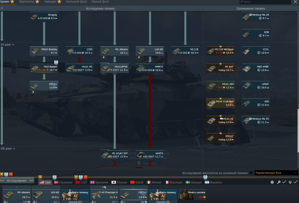
Task: Collapse the VIII ранг section
Action: click(8, 148)
